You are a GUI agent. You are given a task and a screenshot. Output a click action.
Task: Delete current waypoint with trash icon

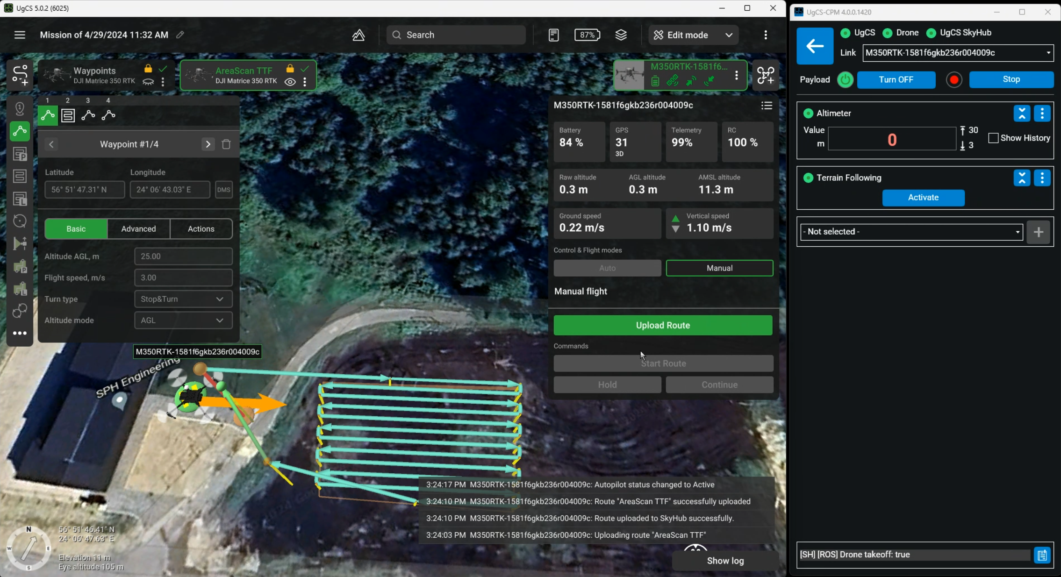click(x=226, y=144)
